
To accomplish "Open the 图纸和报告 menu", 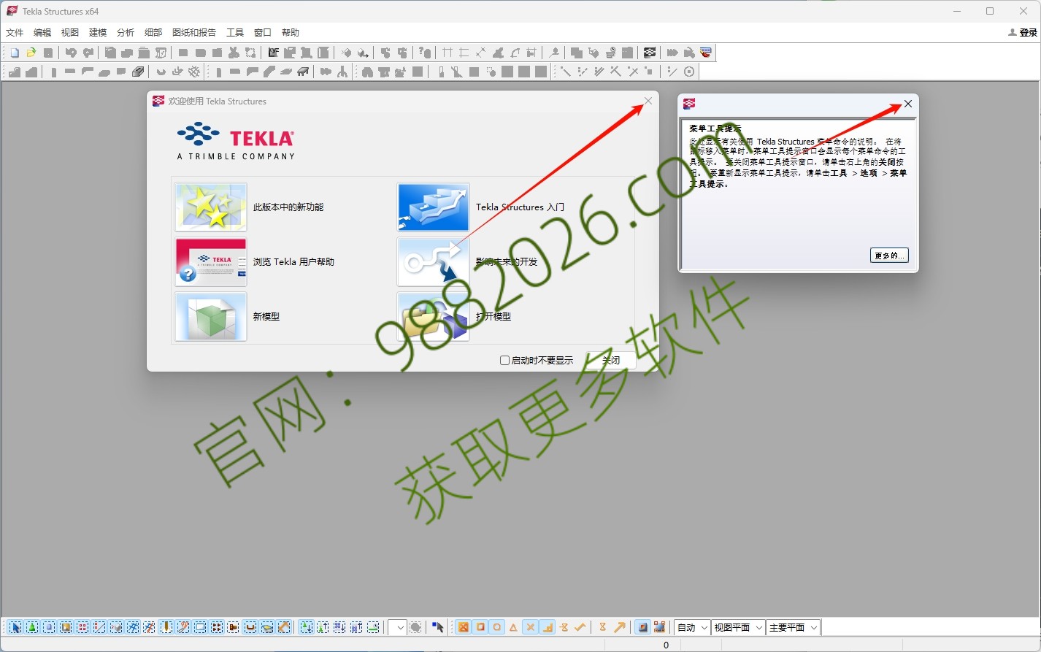I will pyautogui.click(x=194, y=32).
